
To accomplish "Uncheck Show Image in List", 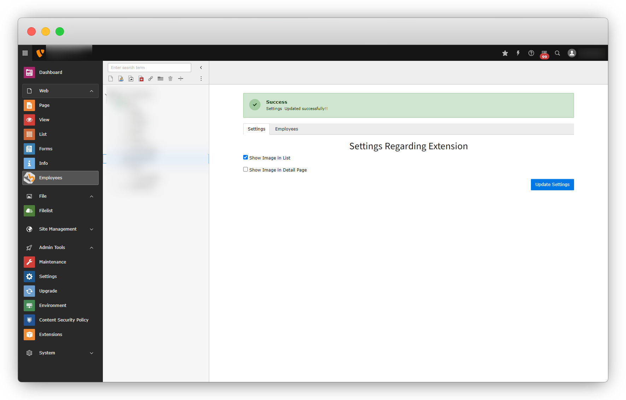I will coord(245,157).
